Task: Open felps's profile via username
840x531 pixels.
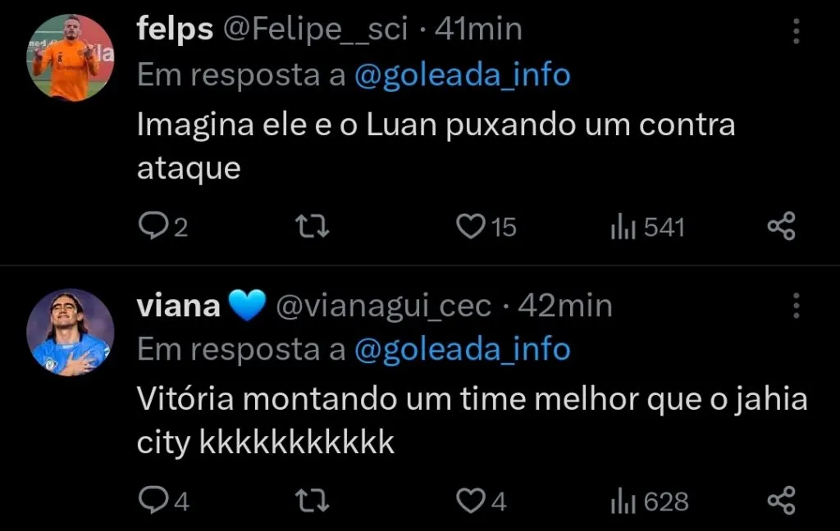Action: tap(315, 27)
